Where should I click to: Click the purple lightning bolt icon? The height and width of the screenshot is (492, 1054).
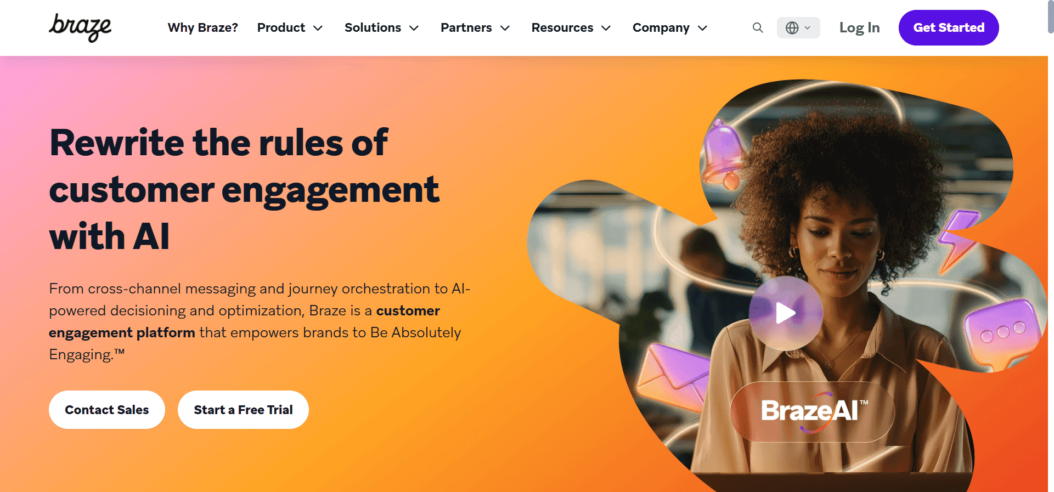point(958,241)
